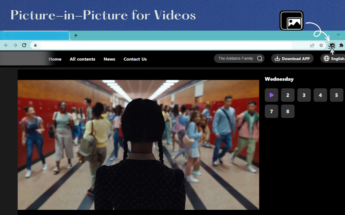The height and width of the screenshot is (215, 345).
Task: Go back using browser back arrow
Action: 6,45
